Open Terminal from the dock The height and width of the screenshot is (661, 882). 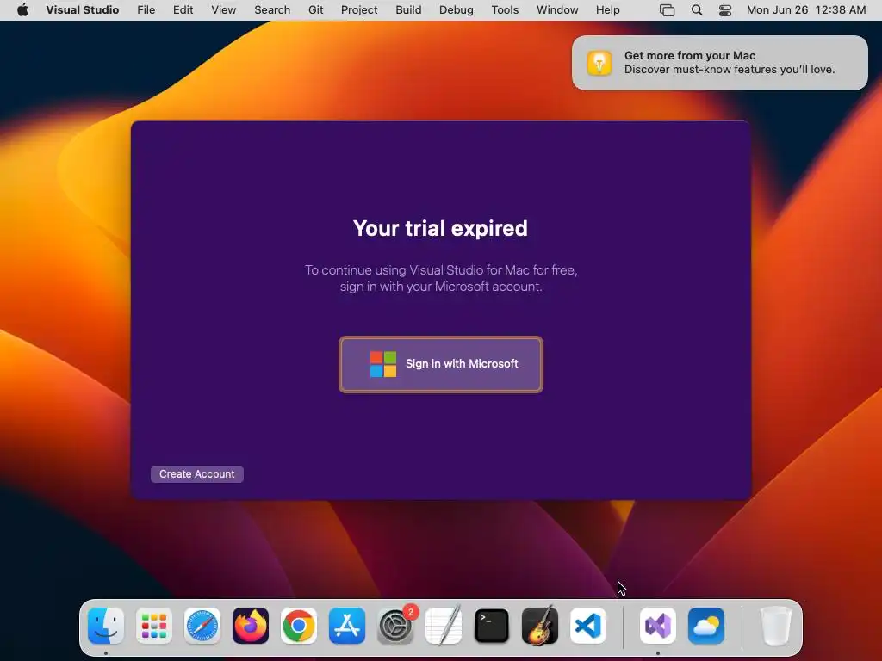[x=492, y=626]
